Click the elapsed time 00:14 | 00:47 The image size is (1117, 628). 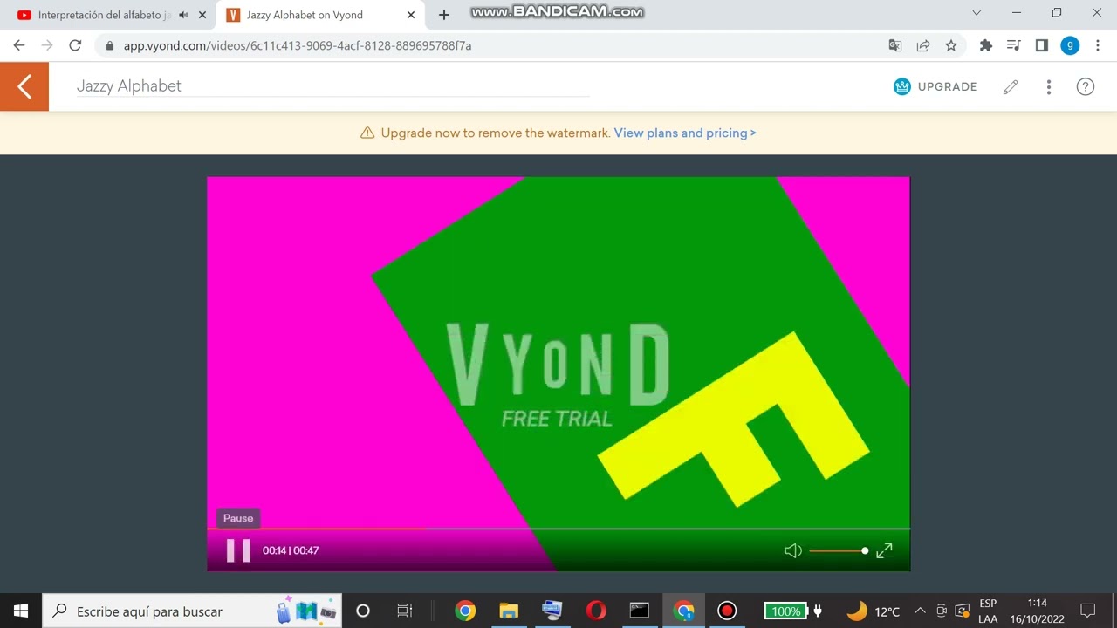pyautogui.click(x=291, y=550)
